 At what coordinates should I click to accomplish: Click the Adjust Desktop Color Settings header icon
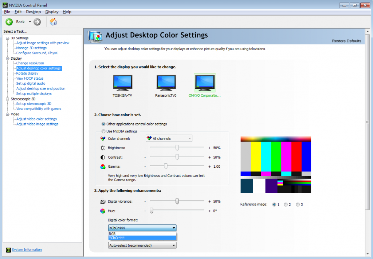tap(95, 37)
